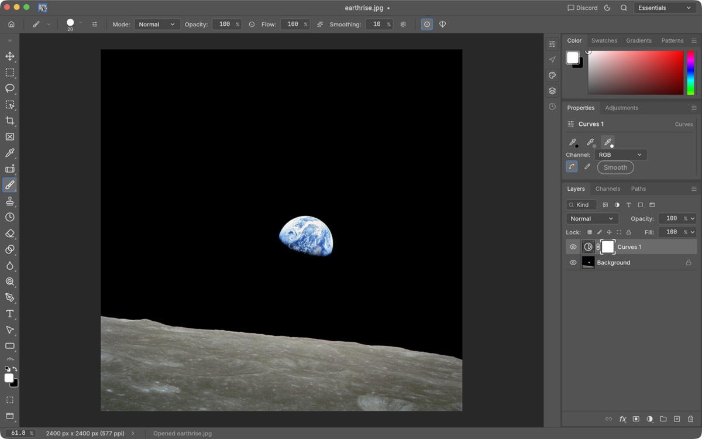The width and height of the screenshot is (702, 439).
Task: Open the brush Mode dropdown
Action: [157, 25]
